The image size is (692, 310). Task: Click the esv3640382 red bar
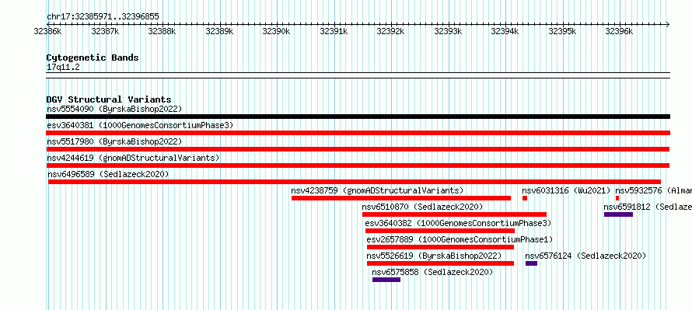pyautogui.click(x=440, y=231)
